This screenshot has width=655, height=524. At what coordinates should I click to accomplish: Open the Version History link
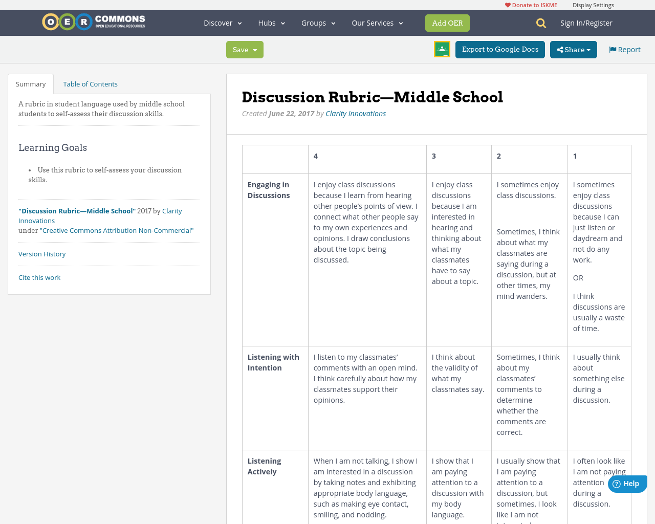tap(42, 253)
